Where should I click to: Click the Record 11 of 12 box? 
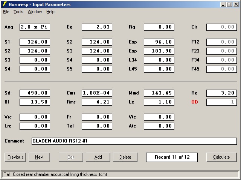point(172,157)
